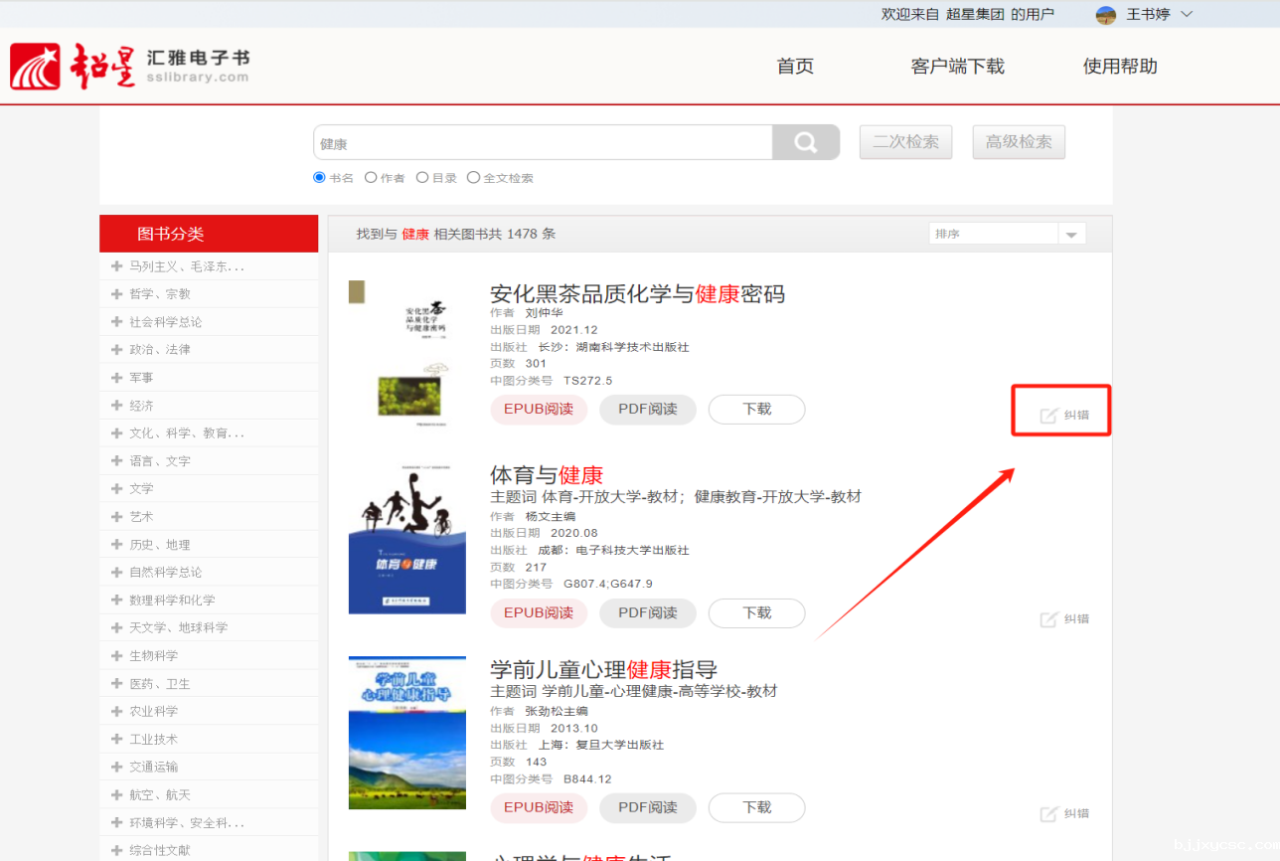
Task: Click plus icon beside 社会科学总论
Action: [117, 322]
